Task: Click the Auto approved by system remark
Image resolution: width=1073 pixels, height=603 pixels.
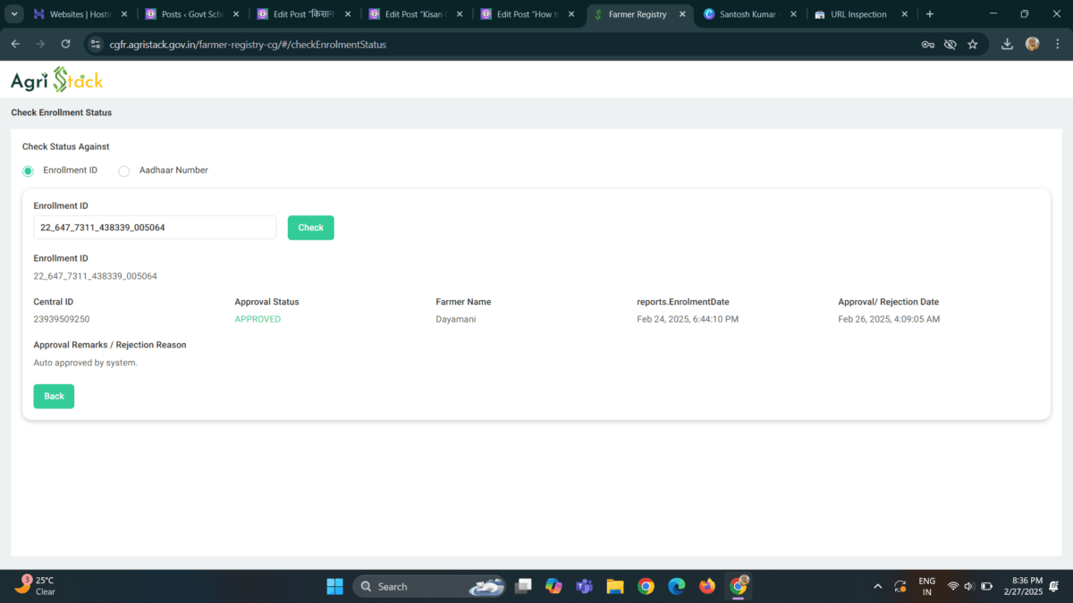Action: pos(86,363)
